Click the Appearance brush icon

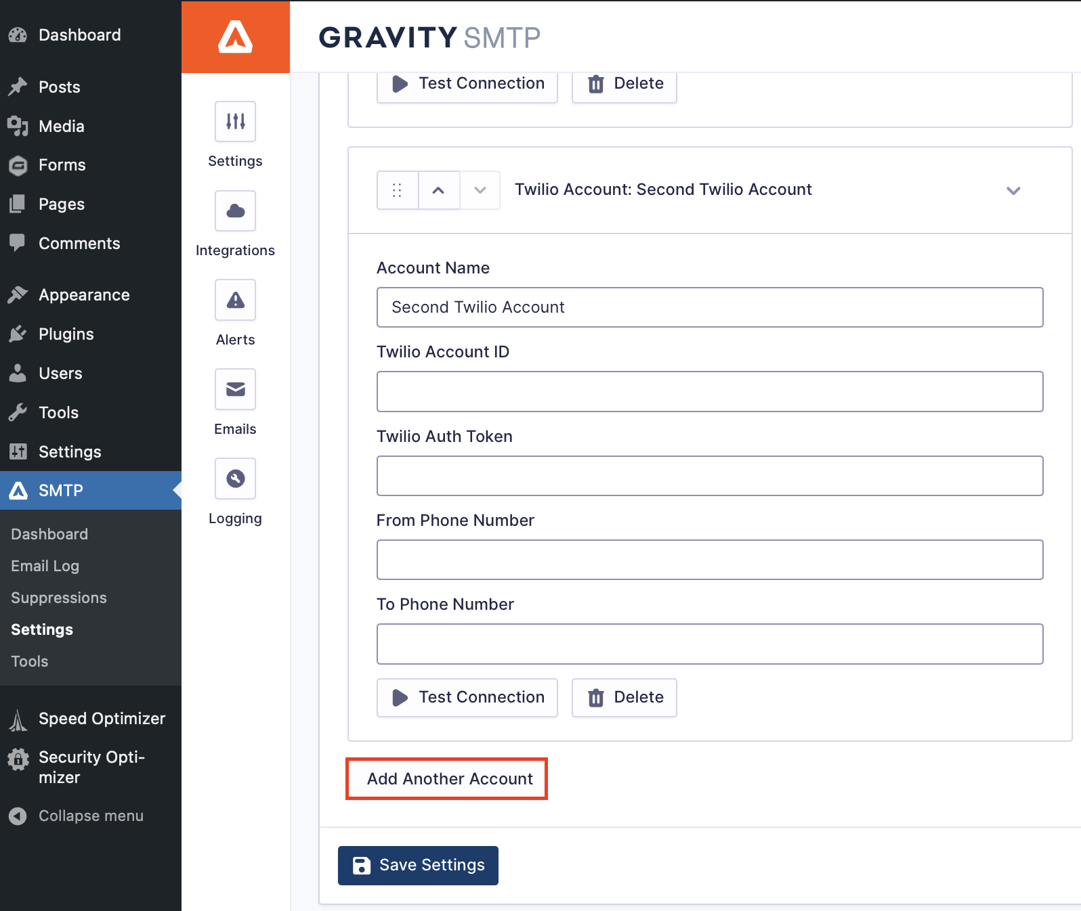[x=18, y=294]
